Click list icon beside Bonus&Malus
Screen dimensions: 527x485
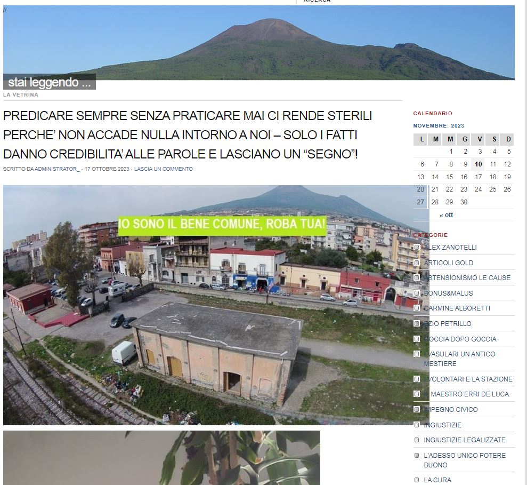(x=417, y=293)
